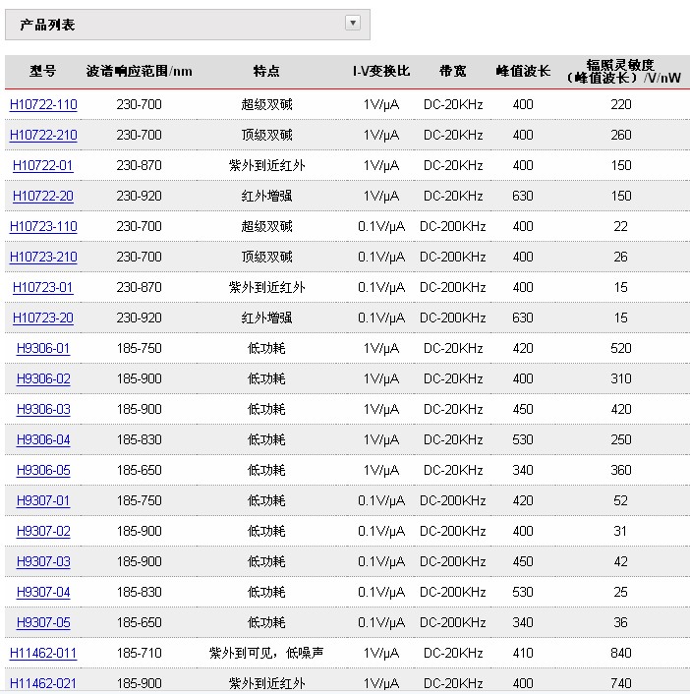Open product link H9307-01

pyautogui.click(x=43, y=501)
